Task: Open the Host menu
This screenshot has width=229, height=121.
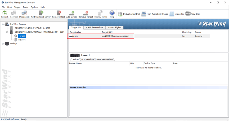Action: tap(10, 7)
